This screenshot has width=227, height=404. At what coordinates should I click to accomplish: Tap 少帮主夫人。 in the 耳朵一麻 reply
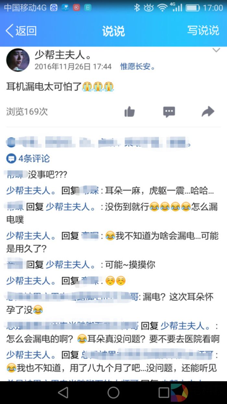tap(33, 190)
